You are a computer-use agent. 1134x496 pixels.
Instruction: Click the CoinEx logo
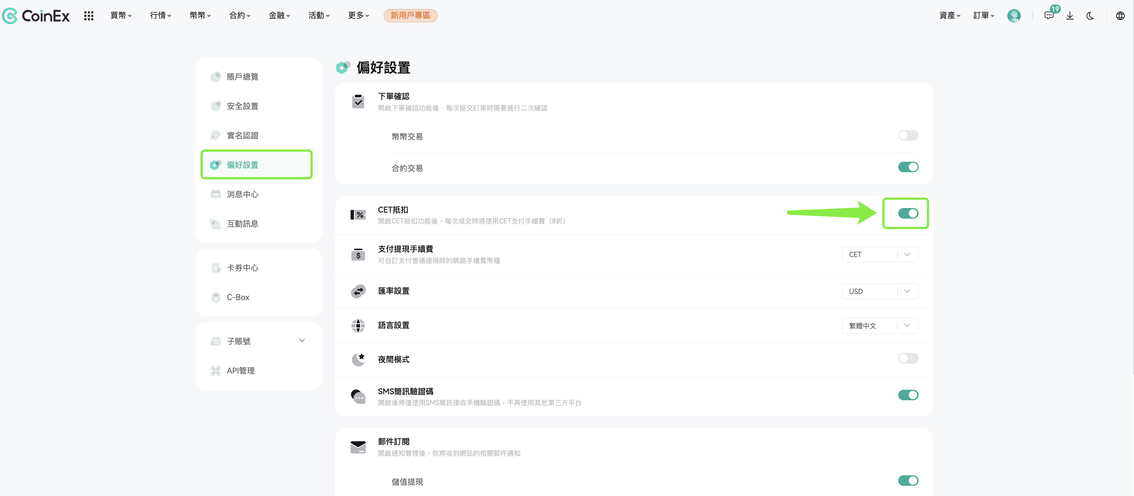tap(36, 16)
